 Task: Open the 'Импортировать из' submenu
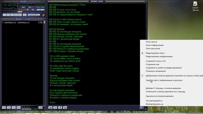(154, 104)
